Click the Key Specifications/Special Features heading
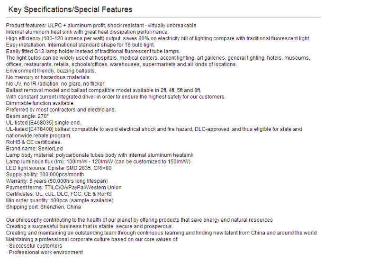Viewport: 379px width, 261px height. click(x=70, y=9)
